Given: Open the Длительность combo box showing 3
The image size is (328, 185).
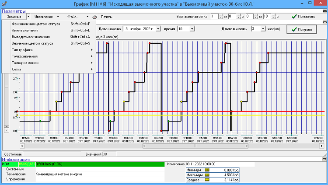Looking at the screenshot, I should 263,29.
